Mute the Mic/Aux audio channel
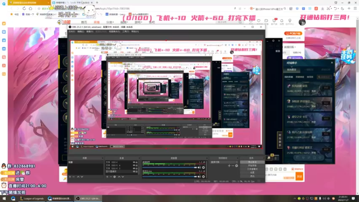Screen dimensions: 359x202 [199, 176]
